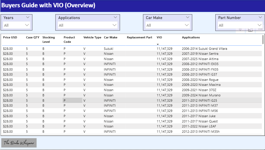This screenshot has height=150, width=265.
Task: Select '2011-2013 INFINITI M56' cell
Action: 200,111
